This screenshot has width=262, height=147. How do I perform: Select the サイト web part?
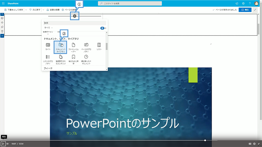point(48,47)
